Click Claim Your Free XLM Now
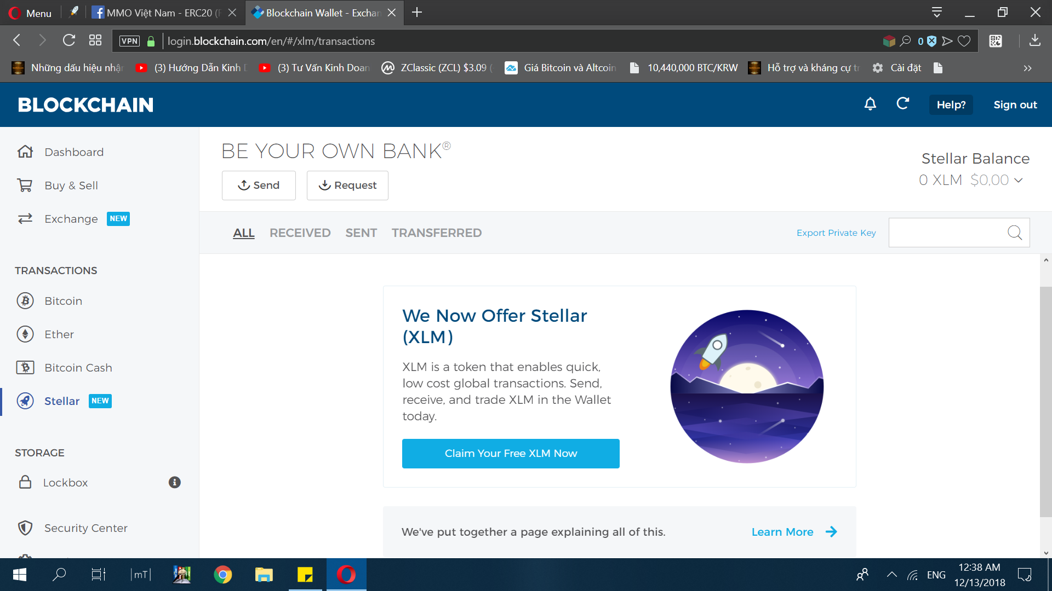The height and width of the screenshot is (591, 1052). tap(511, 454)
